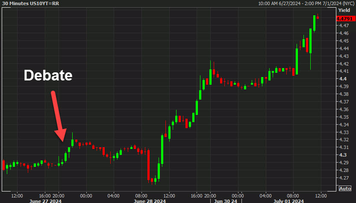Click the red arrow annotation

59,116
